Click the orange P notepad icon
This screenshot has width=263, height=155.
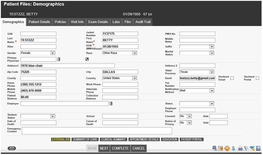[220, 148]
